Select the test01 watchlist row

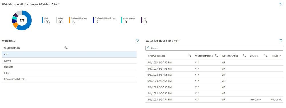click(x=69, y=60)
